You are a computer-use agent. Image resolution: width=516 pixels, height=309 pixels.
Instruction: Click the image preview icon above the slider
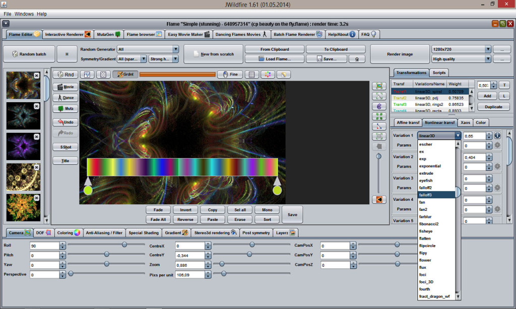click(379, 86)
